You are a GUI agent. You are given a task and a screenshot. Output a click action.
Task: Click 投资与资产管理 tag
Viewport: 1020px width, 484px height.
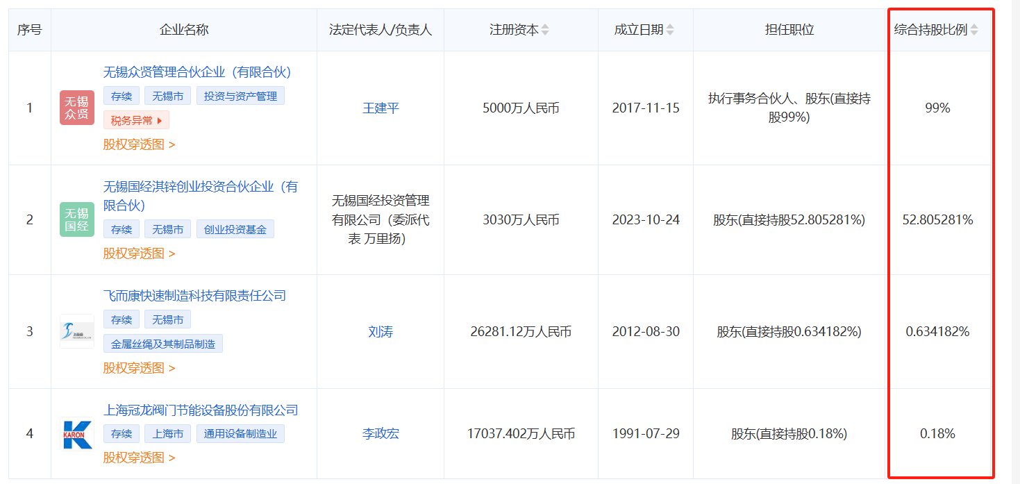point(240,97)
